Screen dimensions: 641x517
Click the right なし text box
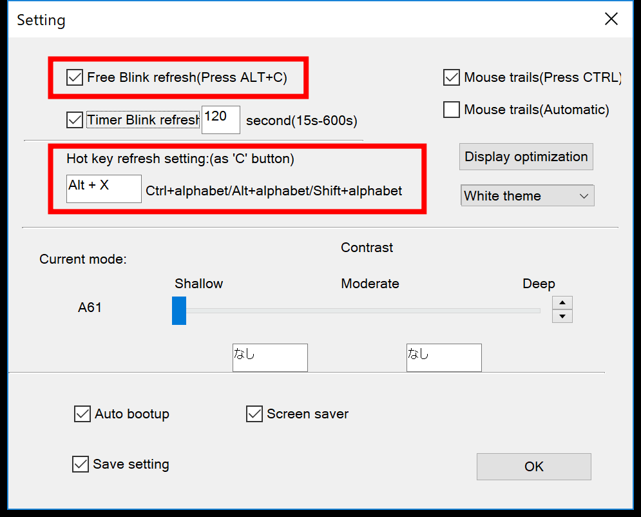444,358
